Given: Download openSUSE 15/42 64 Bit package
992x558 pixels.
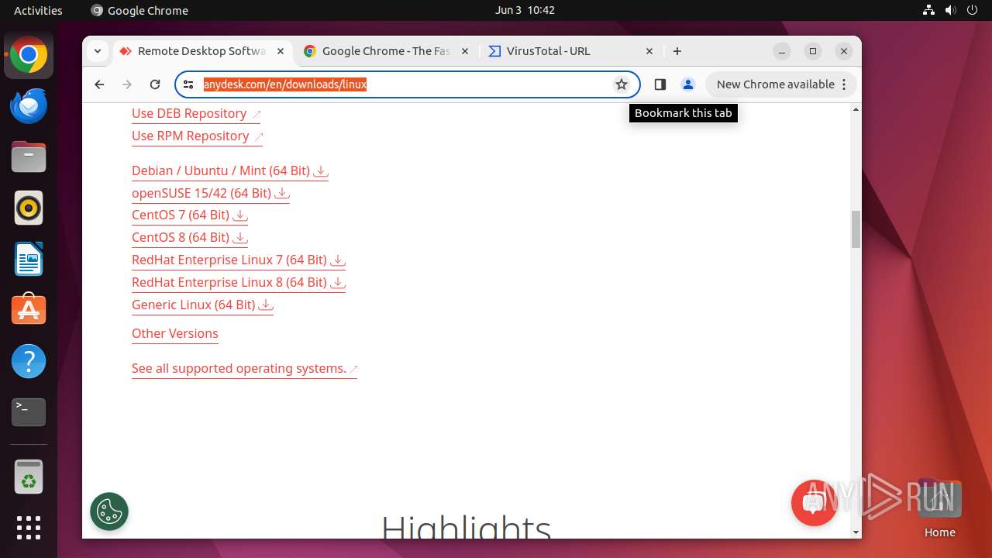Looking at the screenshot, I should (x=211, y=194).
